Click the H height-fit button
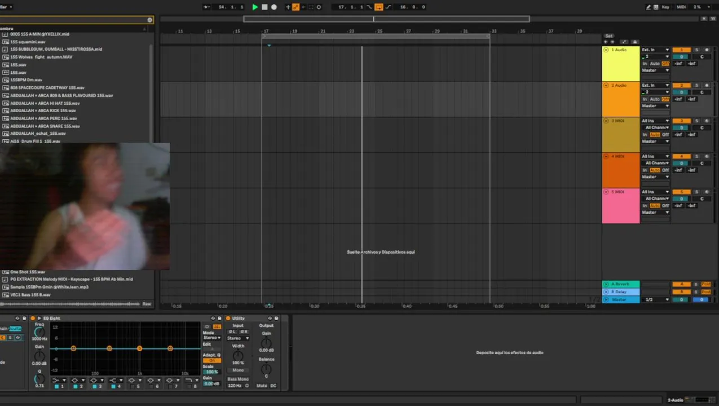This screenshot has width=719, height=406. pos(704,19)
